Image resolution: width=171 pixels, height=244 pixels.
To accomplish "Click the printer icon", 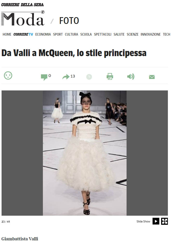I will 110,76.
